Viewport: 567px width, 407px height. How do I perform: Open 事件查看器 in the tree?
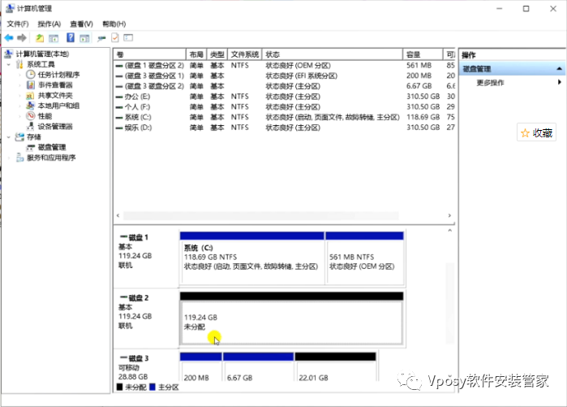(x=54, y=85)
